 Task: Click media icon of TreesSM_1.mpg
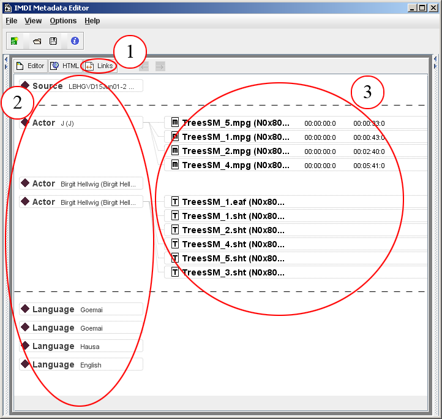[x=175, y=136]
